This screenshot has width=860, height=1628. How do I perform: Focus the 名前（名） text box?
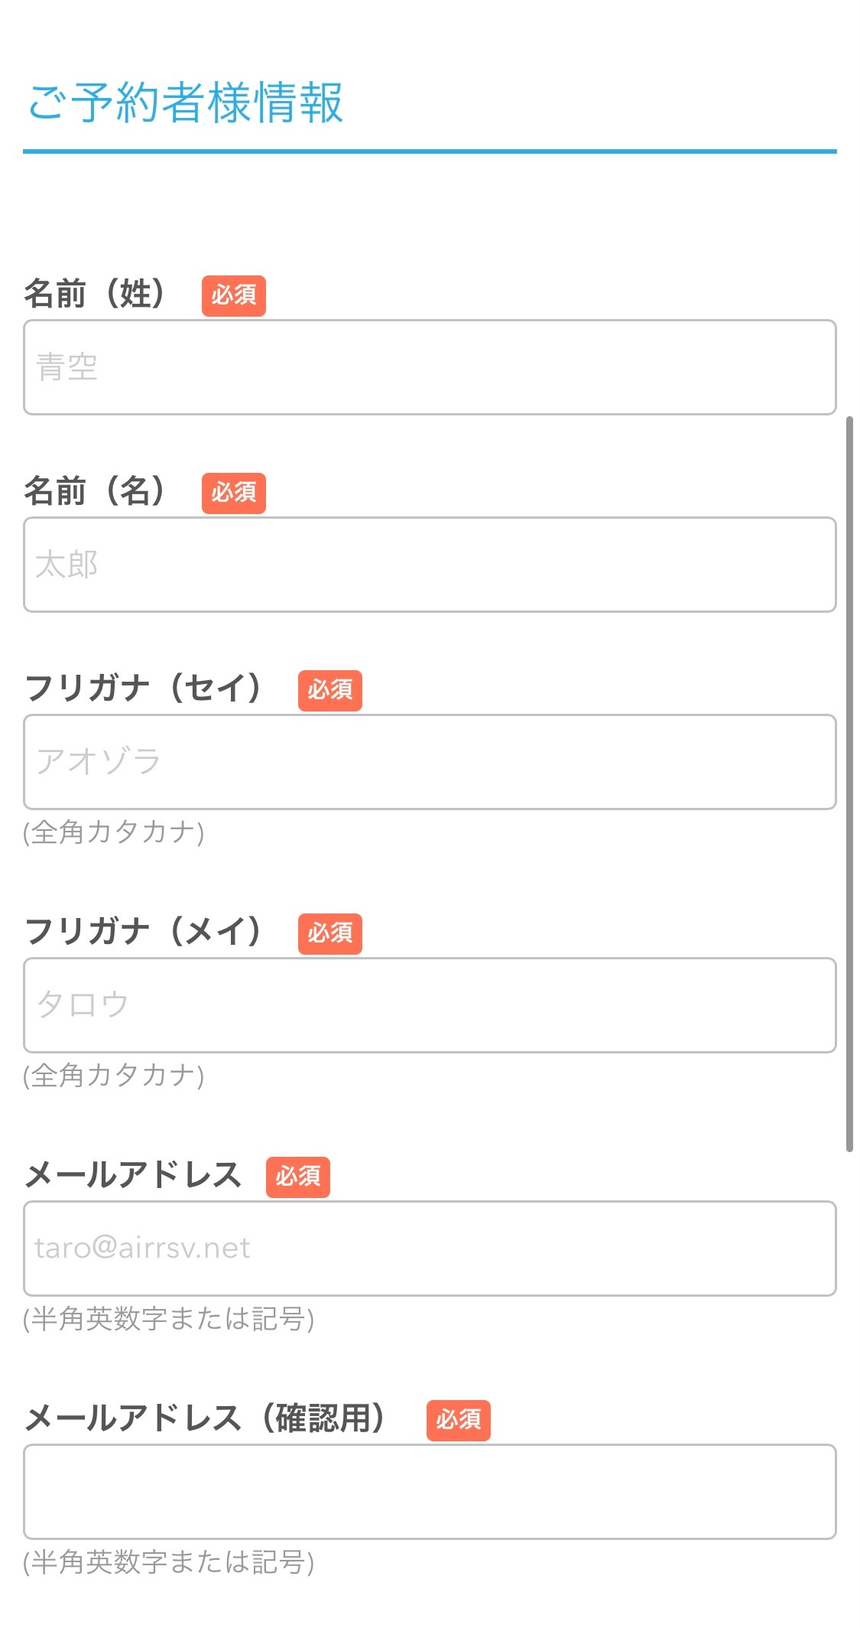430,565
